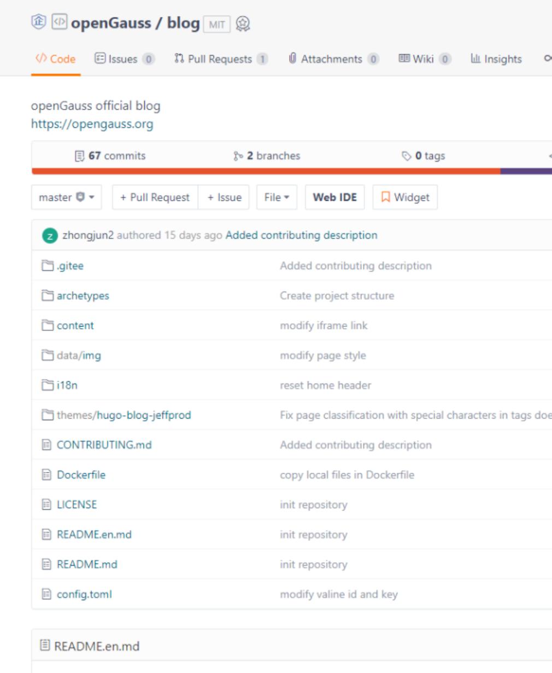Open README.en.md in the file list
The image size is (552, 673).
(94, 535)
